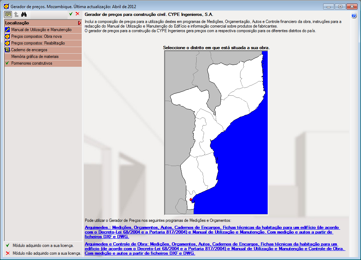Open Pormenores construtivos
Viewport: 361px width, 260px height.
43,63
